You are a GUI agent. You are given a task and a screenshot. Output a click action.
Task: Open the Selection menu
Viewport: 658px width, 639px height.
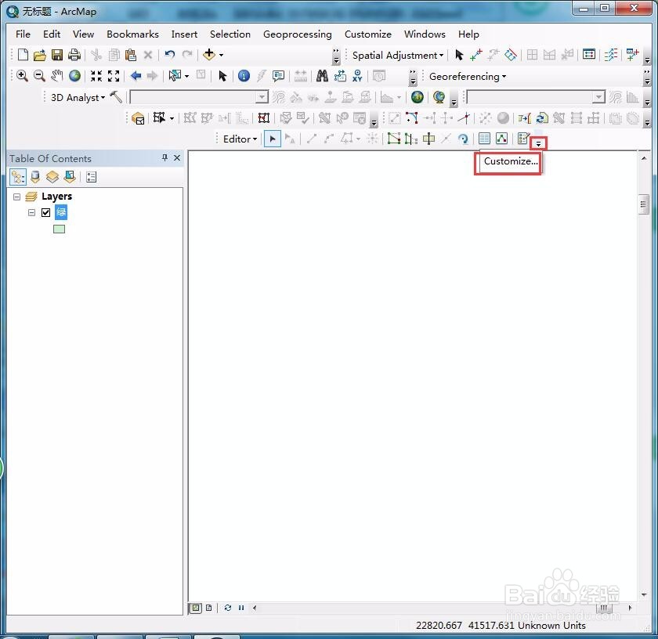[x=230, y=34]
